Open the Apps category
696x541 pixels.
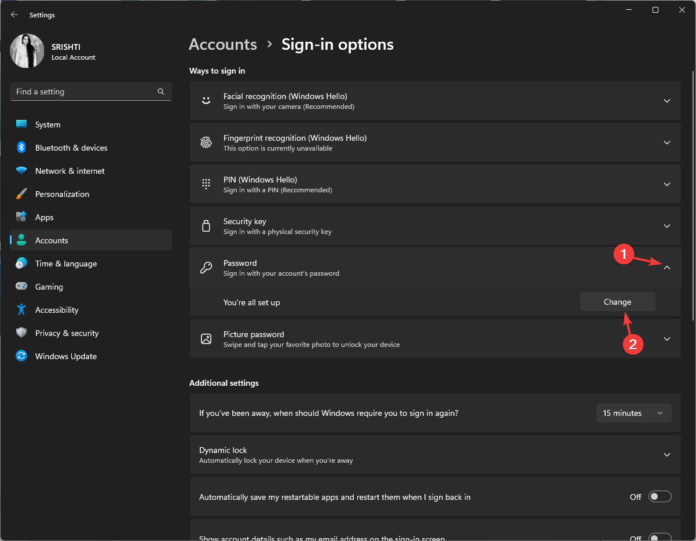pyautogui.click(x=91, y=217)
